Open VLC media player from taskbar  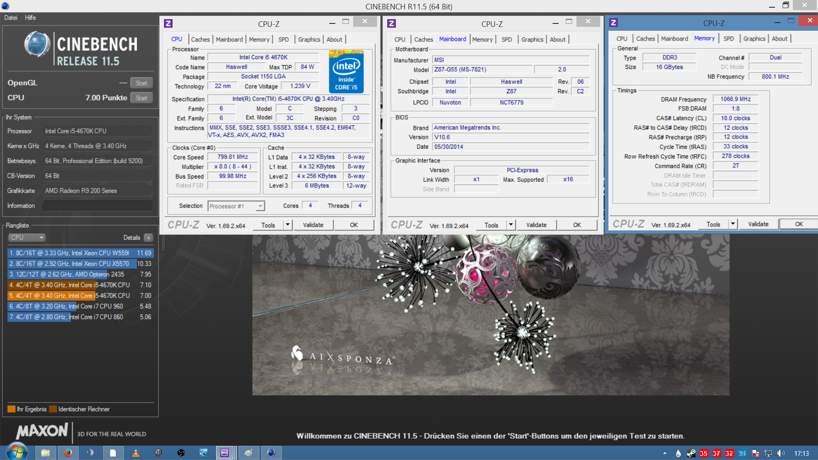pos(136,453)
